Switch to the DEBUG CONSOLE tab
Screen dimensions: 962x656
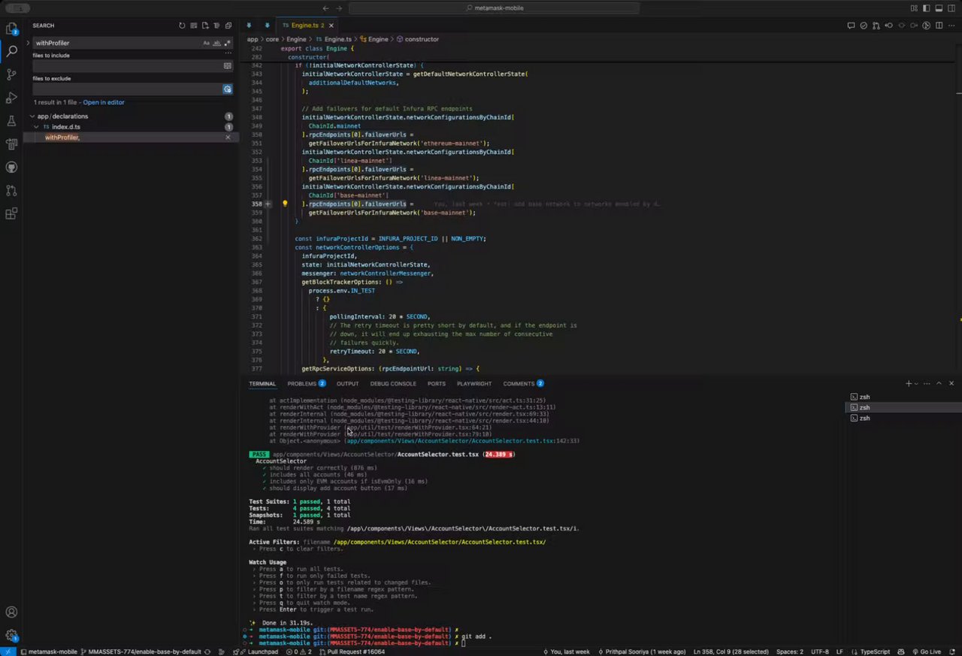[x=393, y=383]
